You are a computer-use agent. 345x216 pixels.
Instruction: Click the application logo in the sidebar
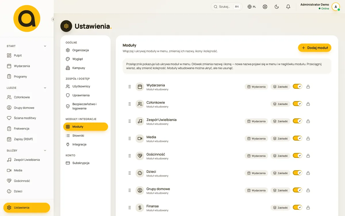(27, 18)
